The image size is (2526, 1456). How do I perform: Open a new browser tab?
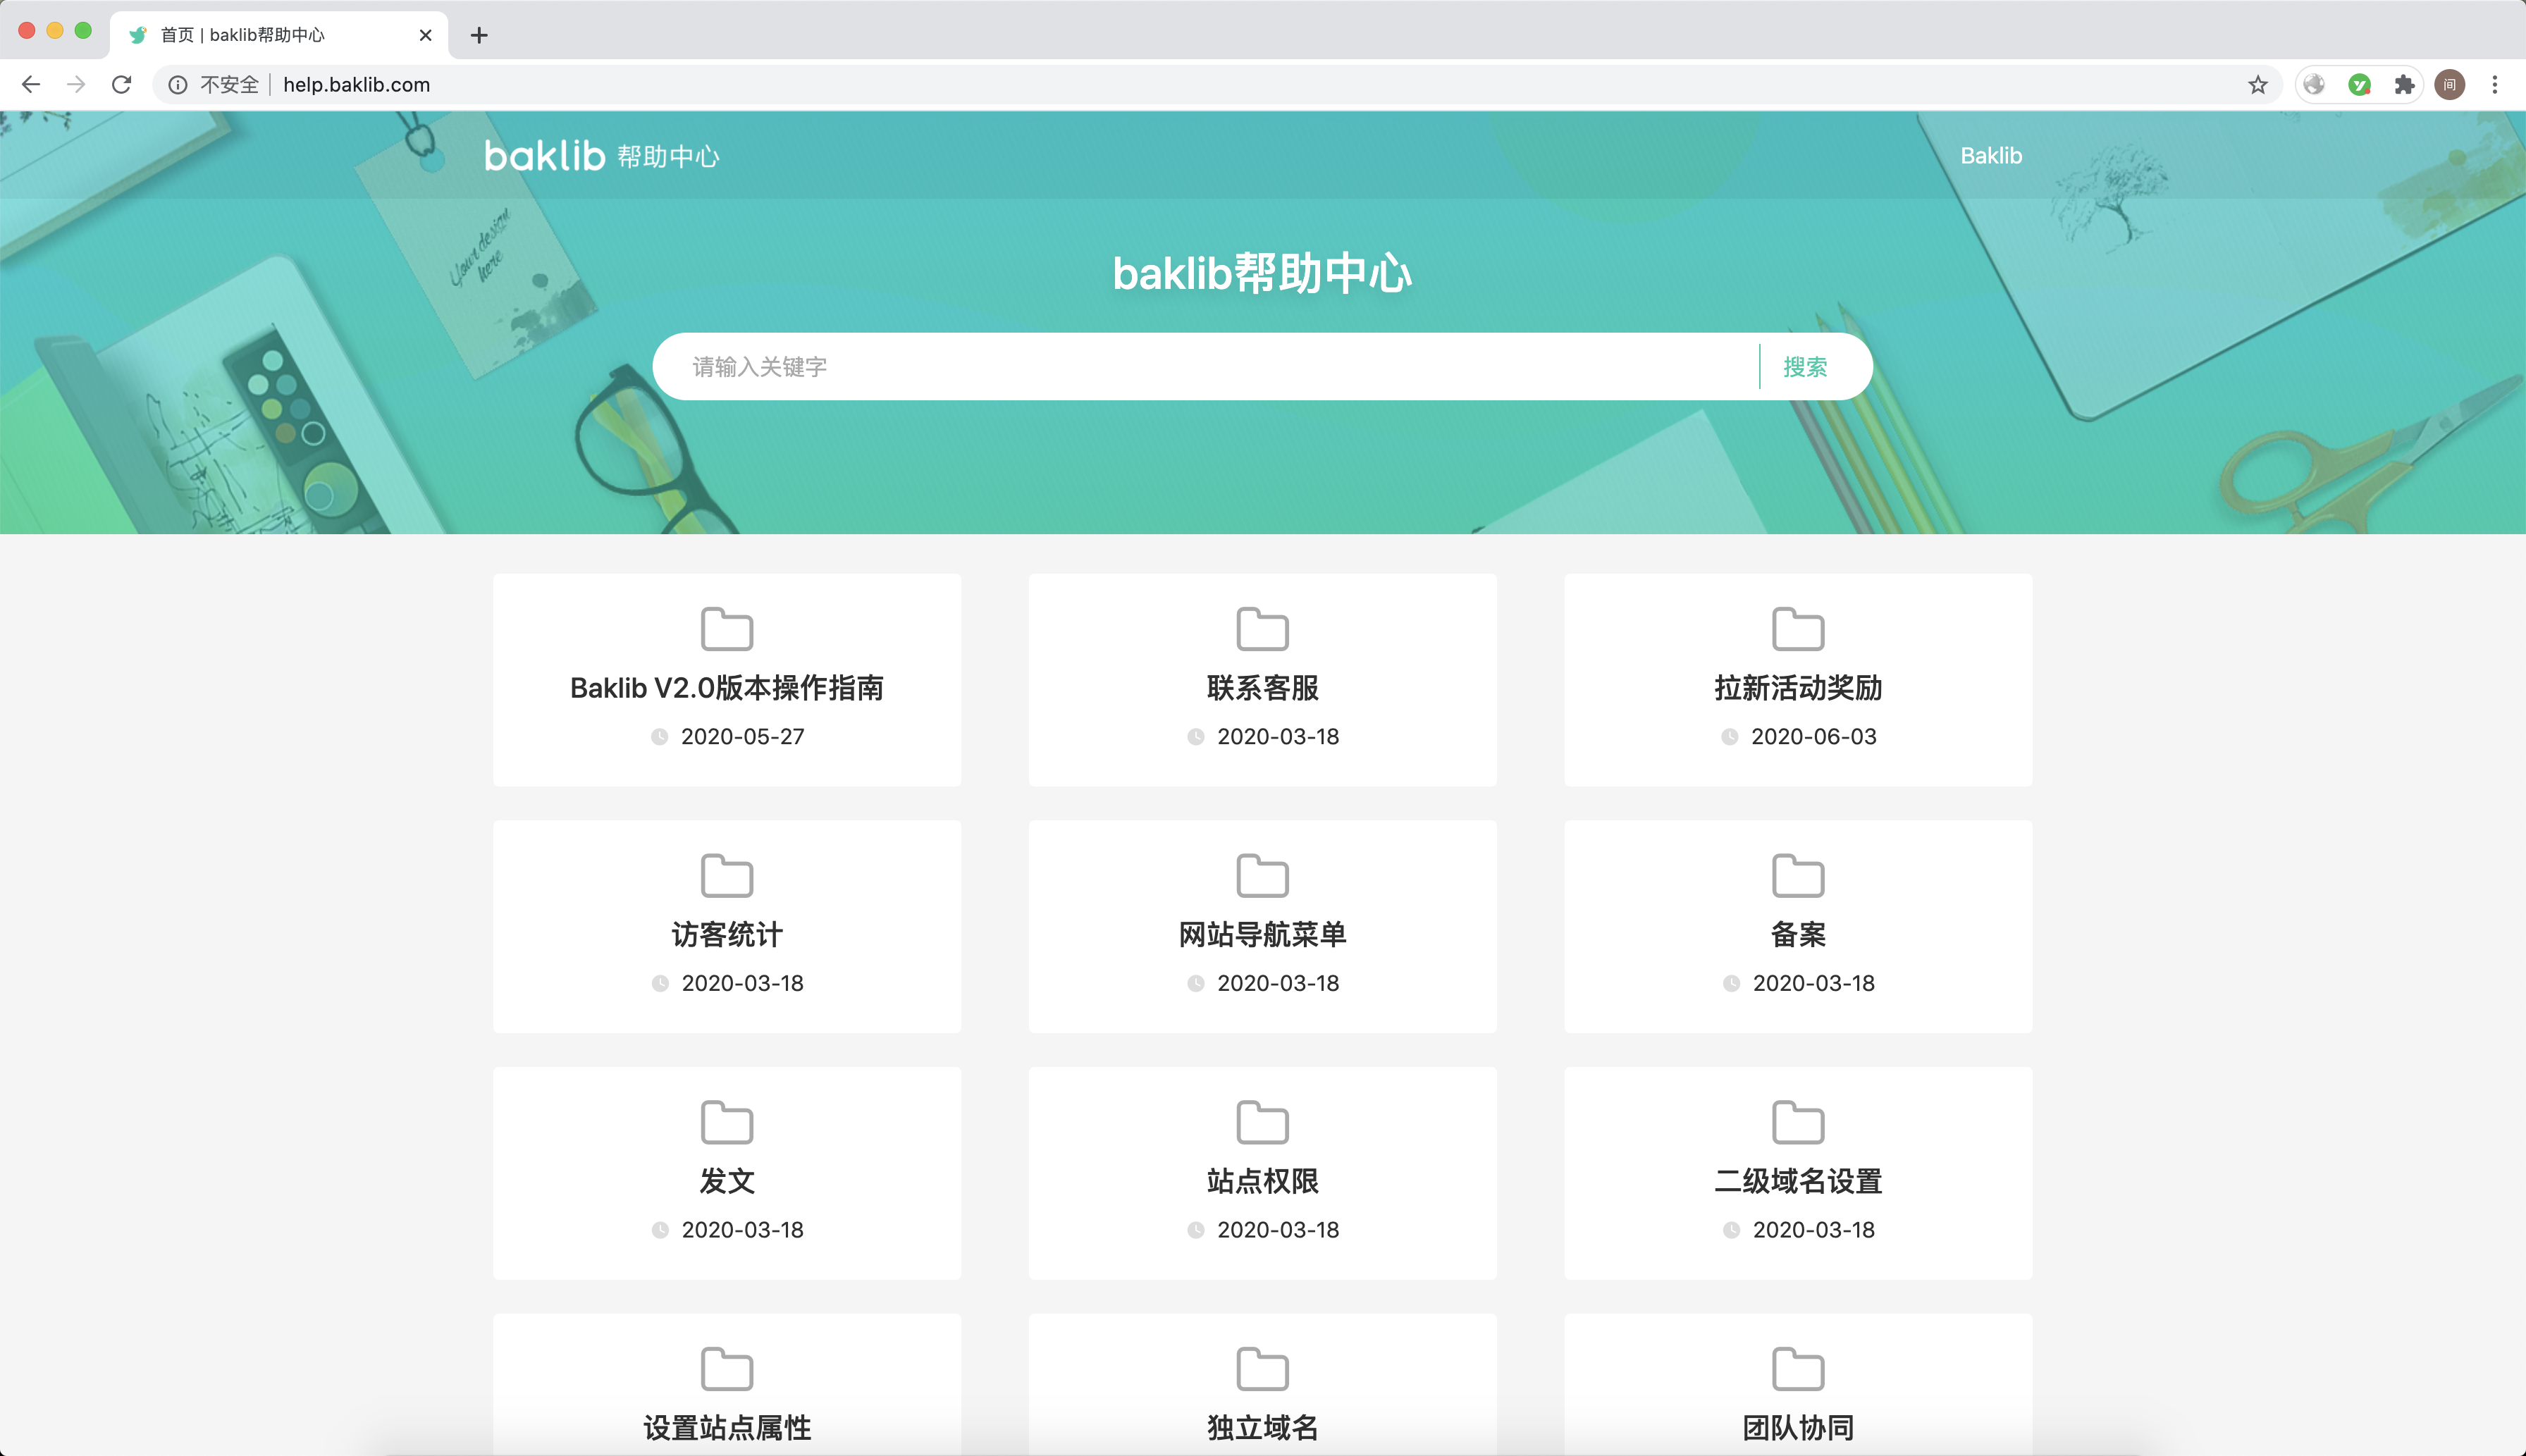[x=479, y=35]
